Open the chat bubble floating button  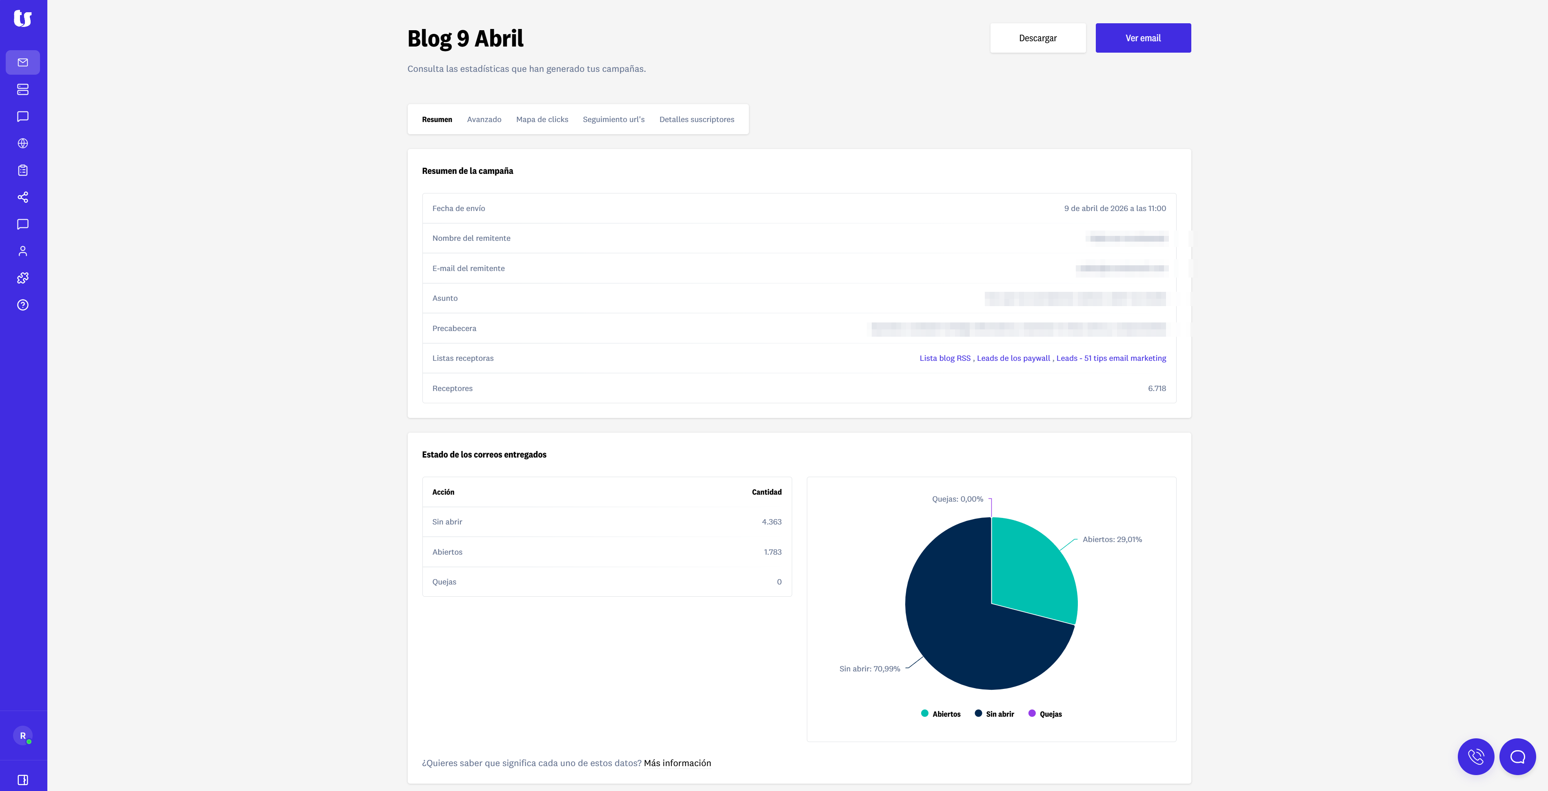(1517, 756)
